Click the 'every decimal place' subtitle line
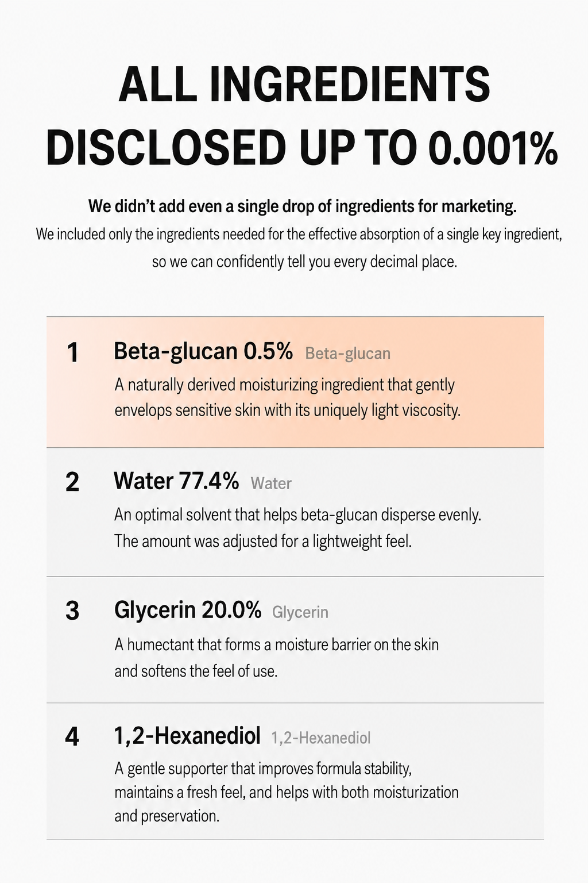The height and width of the screenshot is (883, 588). pos(304,262)
